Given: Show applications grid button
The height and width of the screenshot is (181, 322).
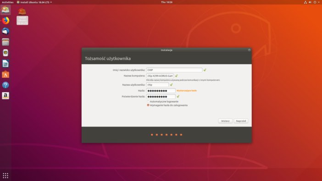Looking at the screenshot, I should pyautogui.click(x=6, y=176).
